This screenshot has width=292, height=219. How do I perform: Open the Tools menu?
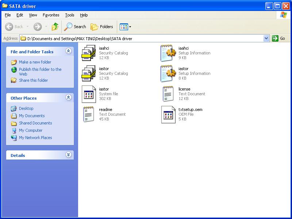(69, 15)
